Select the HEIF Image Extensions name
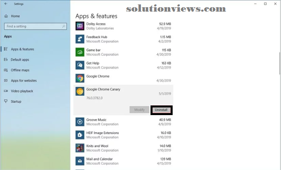 point(102,133)
